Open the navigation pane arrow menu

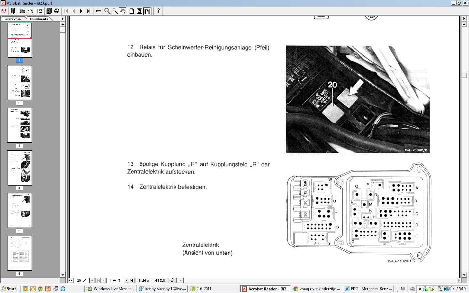pos(63,19)
